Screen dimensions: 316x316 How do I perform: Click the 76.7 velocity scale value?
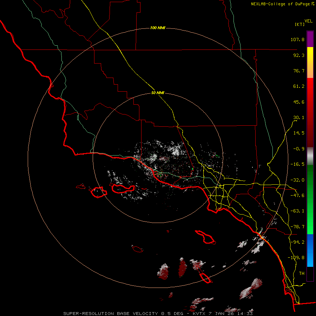point(299,71)
